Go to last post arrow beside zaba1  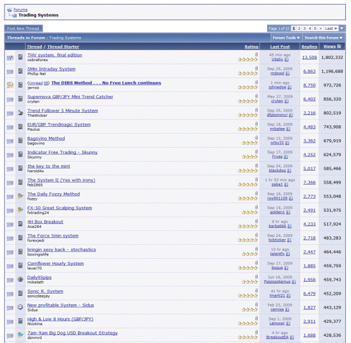[x=286, y=185]
